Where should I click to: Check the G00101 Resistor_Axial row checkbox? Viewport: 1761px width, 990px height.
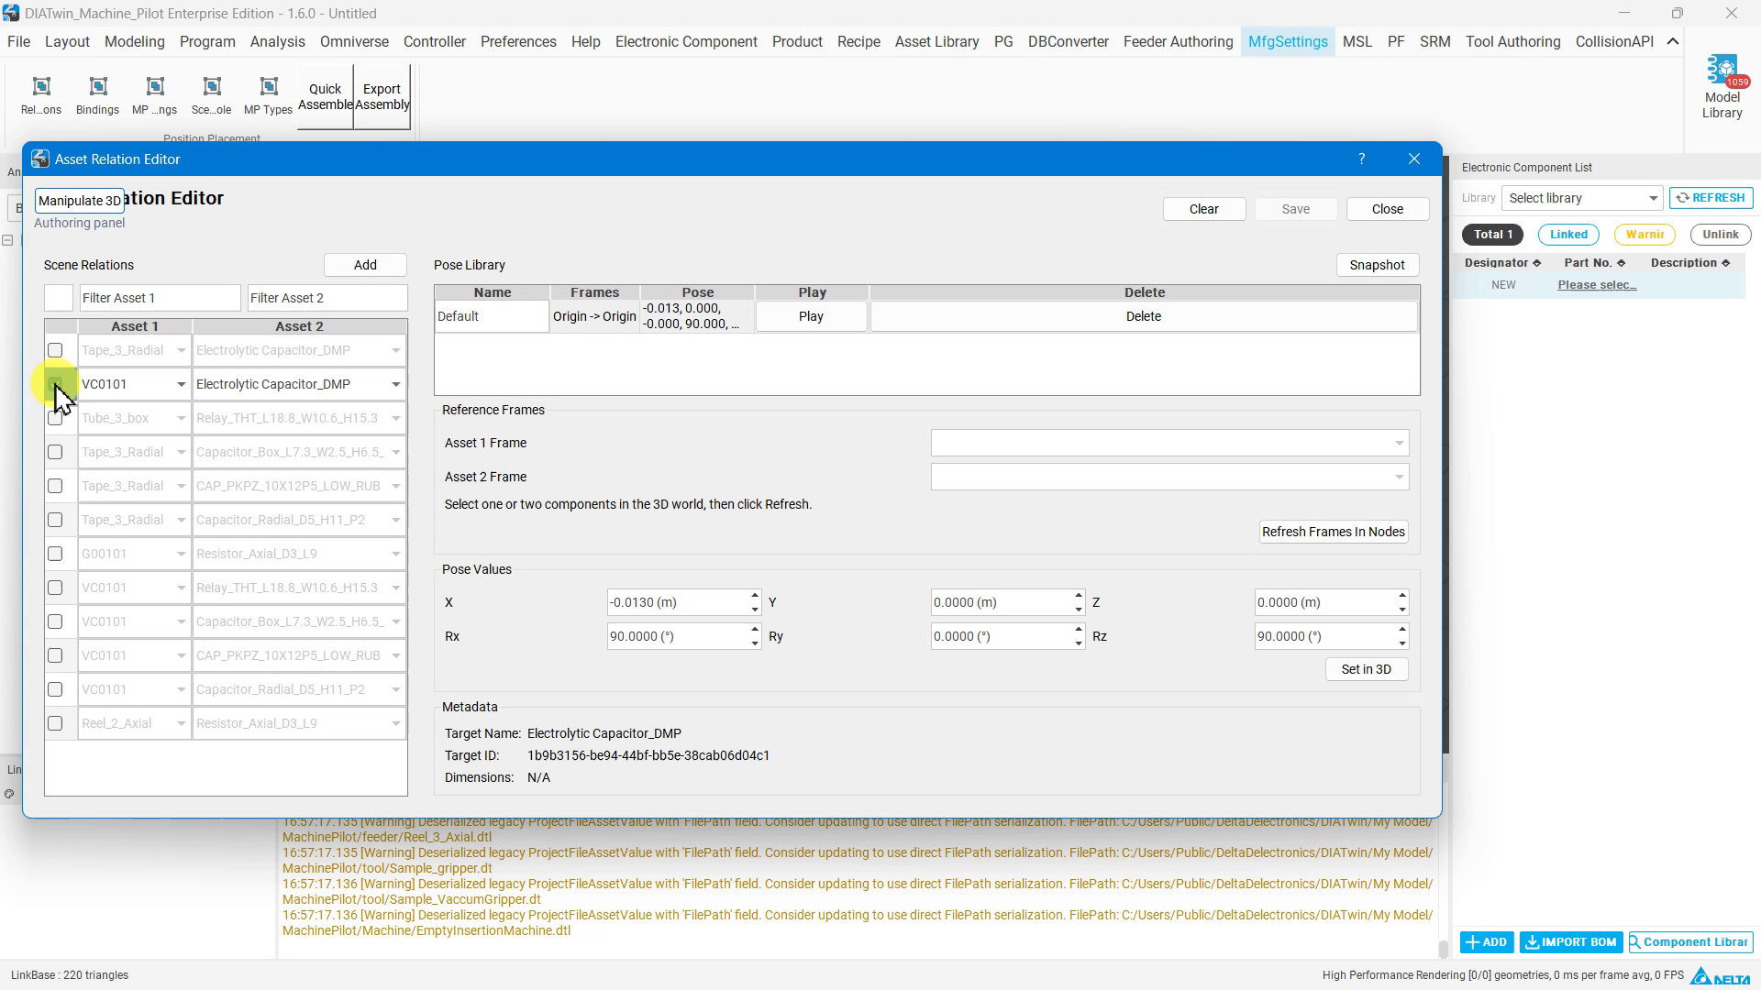pos(55,554)
